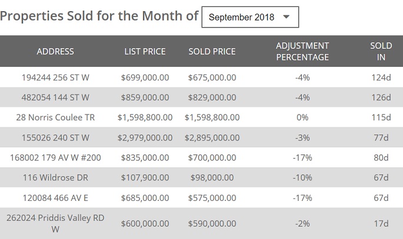Click the 168002 179 AV W #200 address

pos(55,157)
